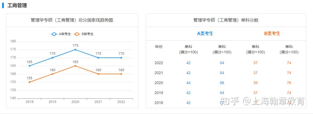Viewport: 313px width, 114px height.
Task: Click the 2022 label on chart x-axis
Action: click(x=121, y=102)
